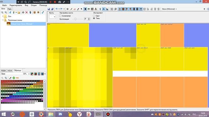
Task: Open Discord from the taskbar
Action: 60,114
